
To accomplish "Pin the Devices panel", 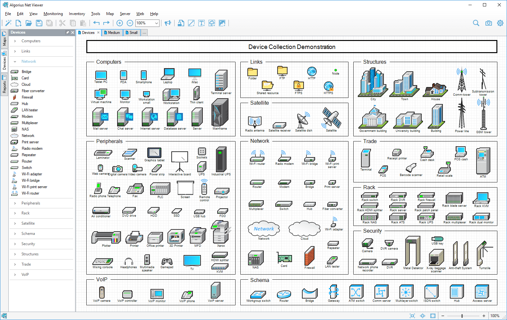I will (67, 32).
